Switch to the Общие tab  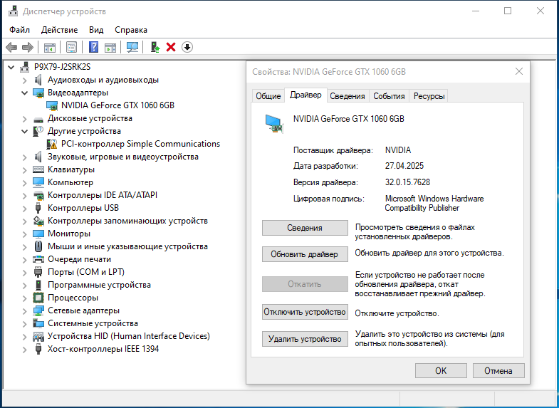(x=268, y=96)
